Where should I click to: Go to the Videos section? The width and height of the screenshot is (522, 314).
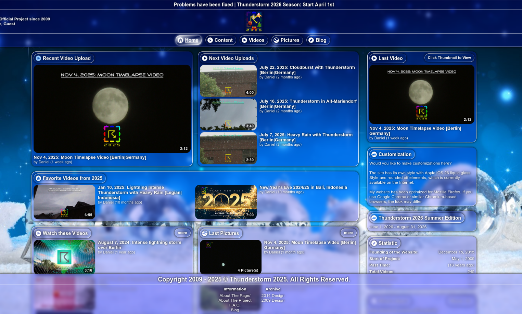(x=253, y=40)
